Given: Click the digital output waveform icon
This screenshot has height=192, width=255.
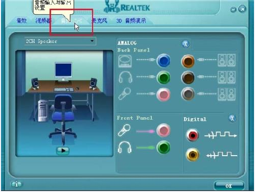Looking at the screenshot, I should [x=221, y=135].
